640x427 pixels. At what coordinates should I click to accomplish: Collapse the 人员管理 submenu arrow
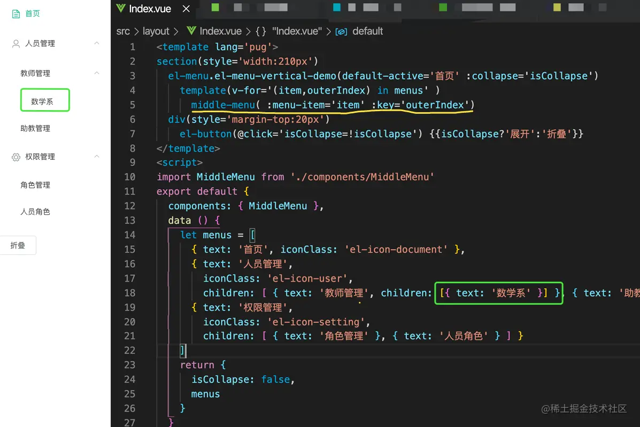click(x=97, y=43)
